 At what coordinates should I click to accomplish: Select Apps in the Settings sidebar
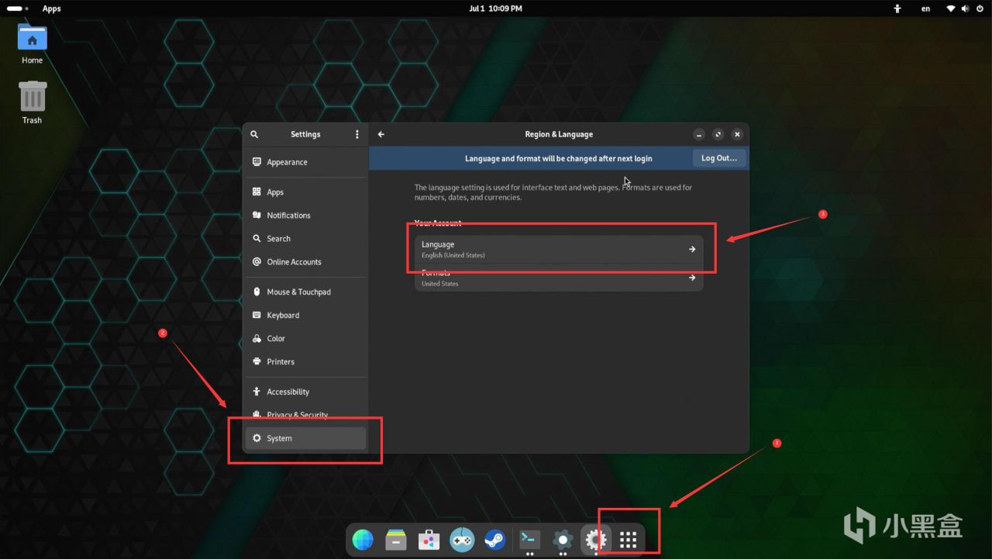coord(305,192)
